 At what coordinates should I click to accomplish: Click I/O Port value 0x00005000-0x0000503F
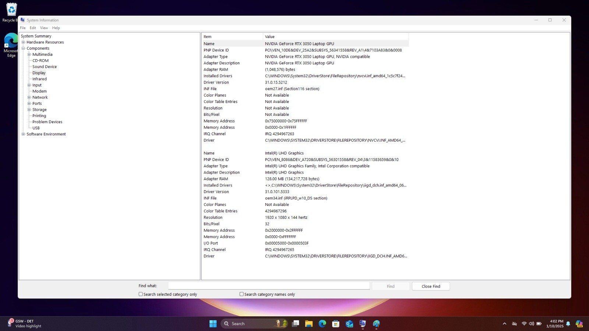coord(287,243)
